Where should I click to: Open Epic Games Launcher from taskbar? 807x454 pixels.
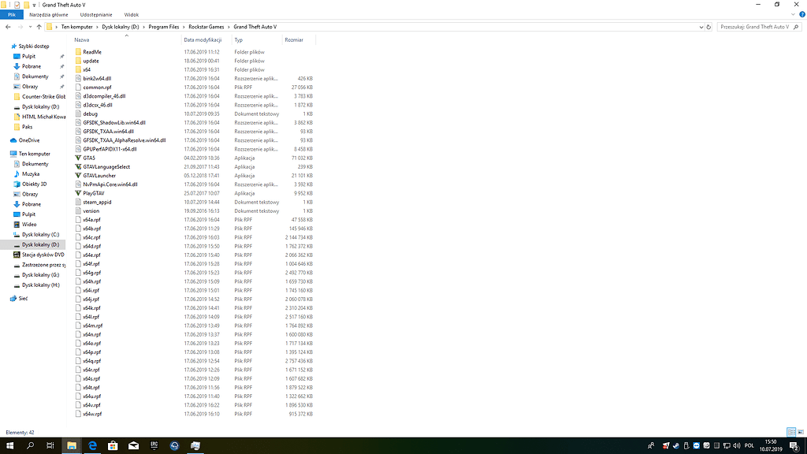point(154,446)
